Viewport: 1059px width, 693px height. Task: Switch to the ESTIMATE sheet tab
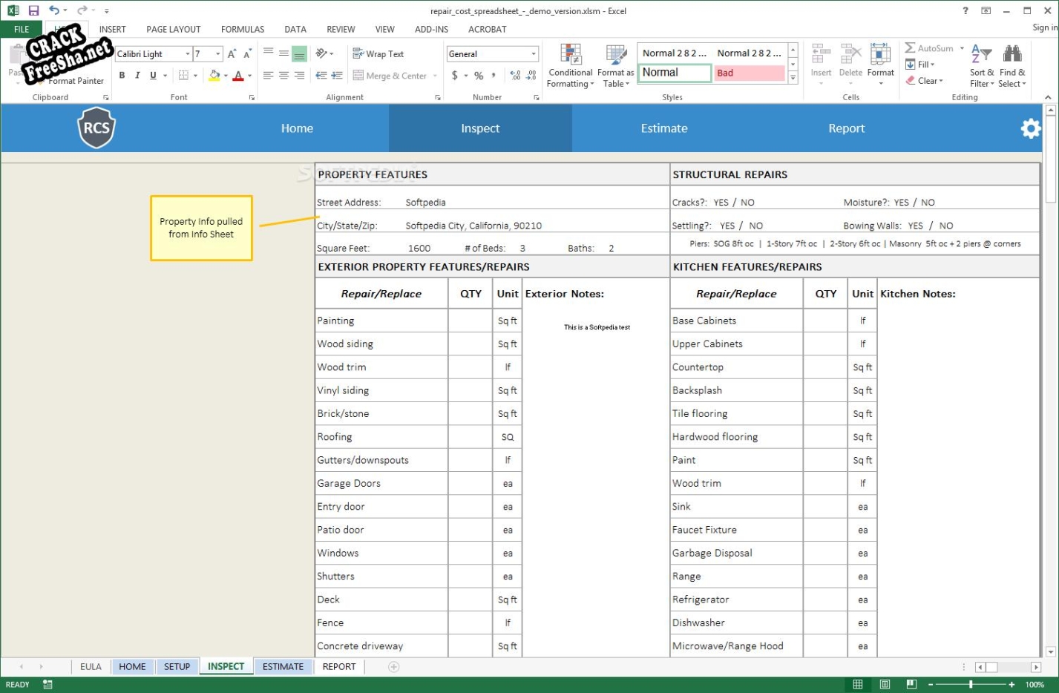click(x=283, y=667)
